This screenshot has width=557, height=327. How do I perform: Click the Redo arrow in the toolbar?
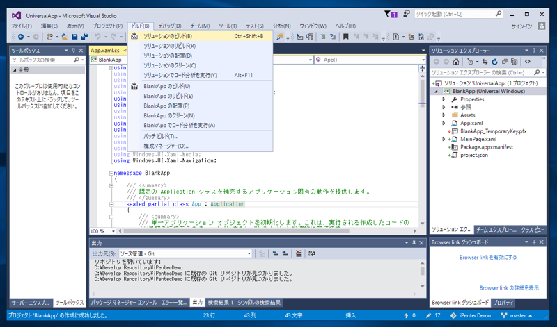tap(113, 37)
